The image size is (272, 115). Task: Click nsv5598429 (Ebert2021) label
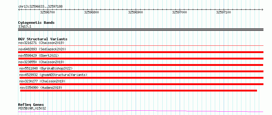click(x=39, y=56)
